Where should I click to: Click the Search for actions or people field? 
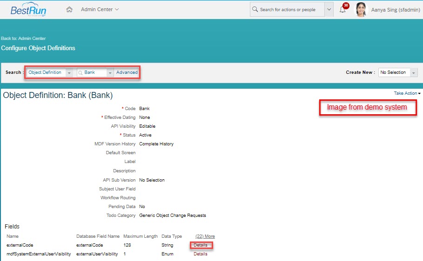(288, 9)
